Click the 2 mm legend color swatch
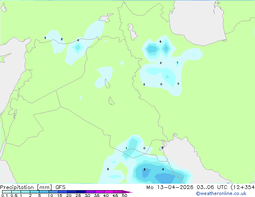This screenshot has height=197, width=255. [35, 192]
